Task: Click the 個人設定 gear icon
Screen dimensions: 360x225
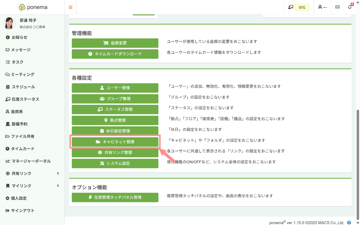Action: [8, 198]
